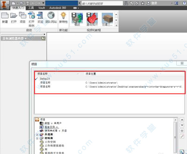Click the 打开样例 (Open Samples) icon

[x=31, y=19]
